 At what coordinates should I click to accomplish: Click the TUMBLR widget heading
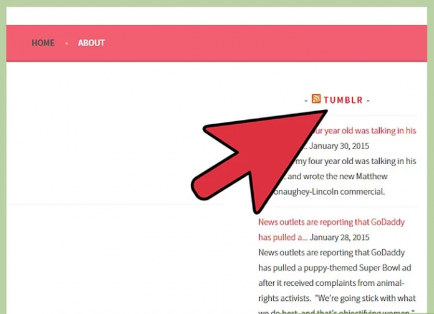point(343,100)
